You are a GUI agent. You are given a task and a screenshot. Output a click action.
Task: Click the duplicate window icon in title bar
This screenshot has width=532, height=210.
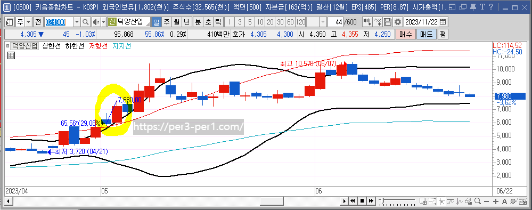[463, 7]
